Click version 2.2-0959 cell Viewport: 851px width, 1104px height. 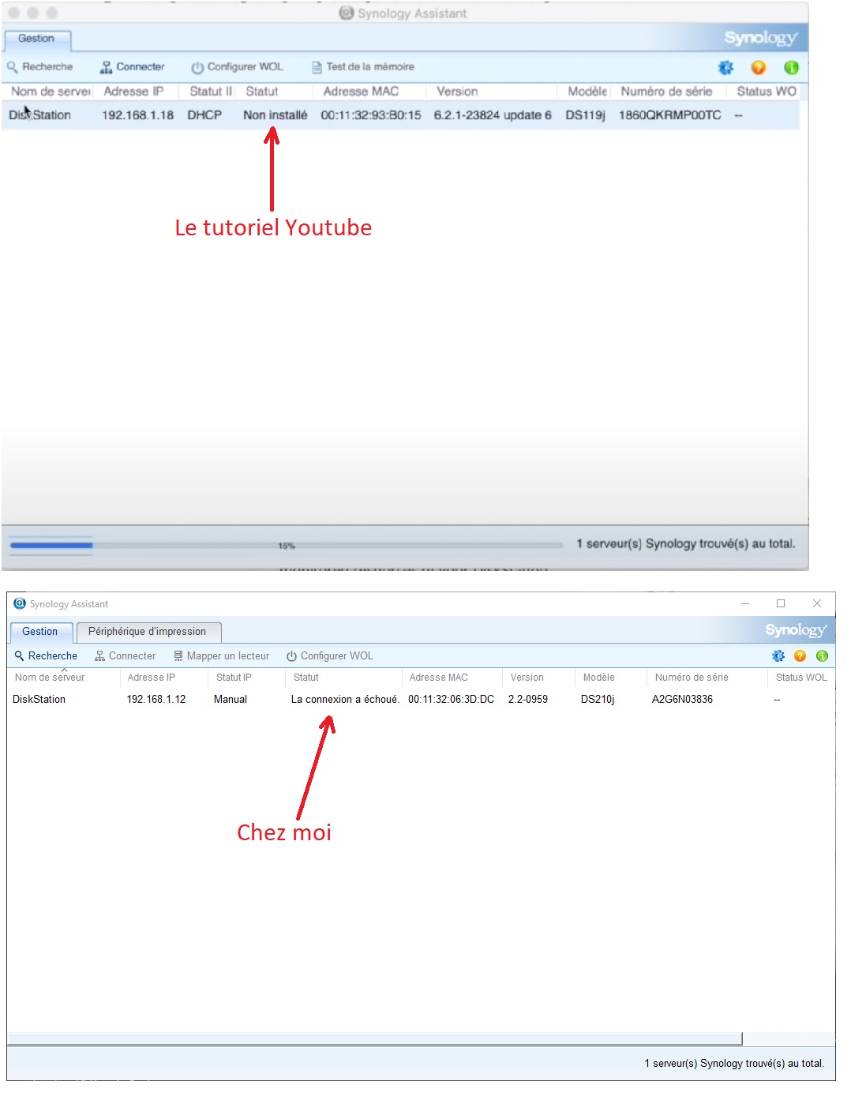tap(528, 700)
